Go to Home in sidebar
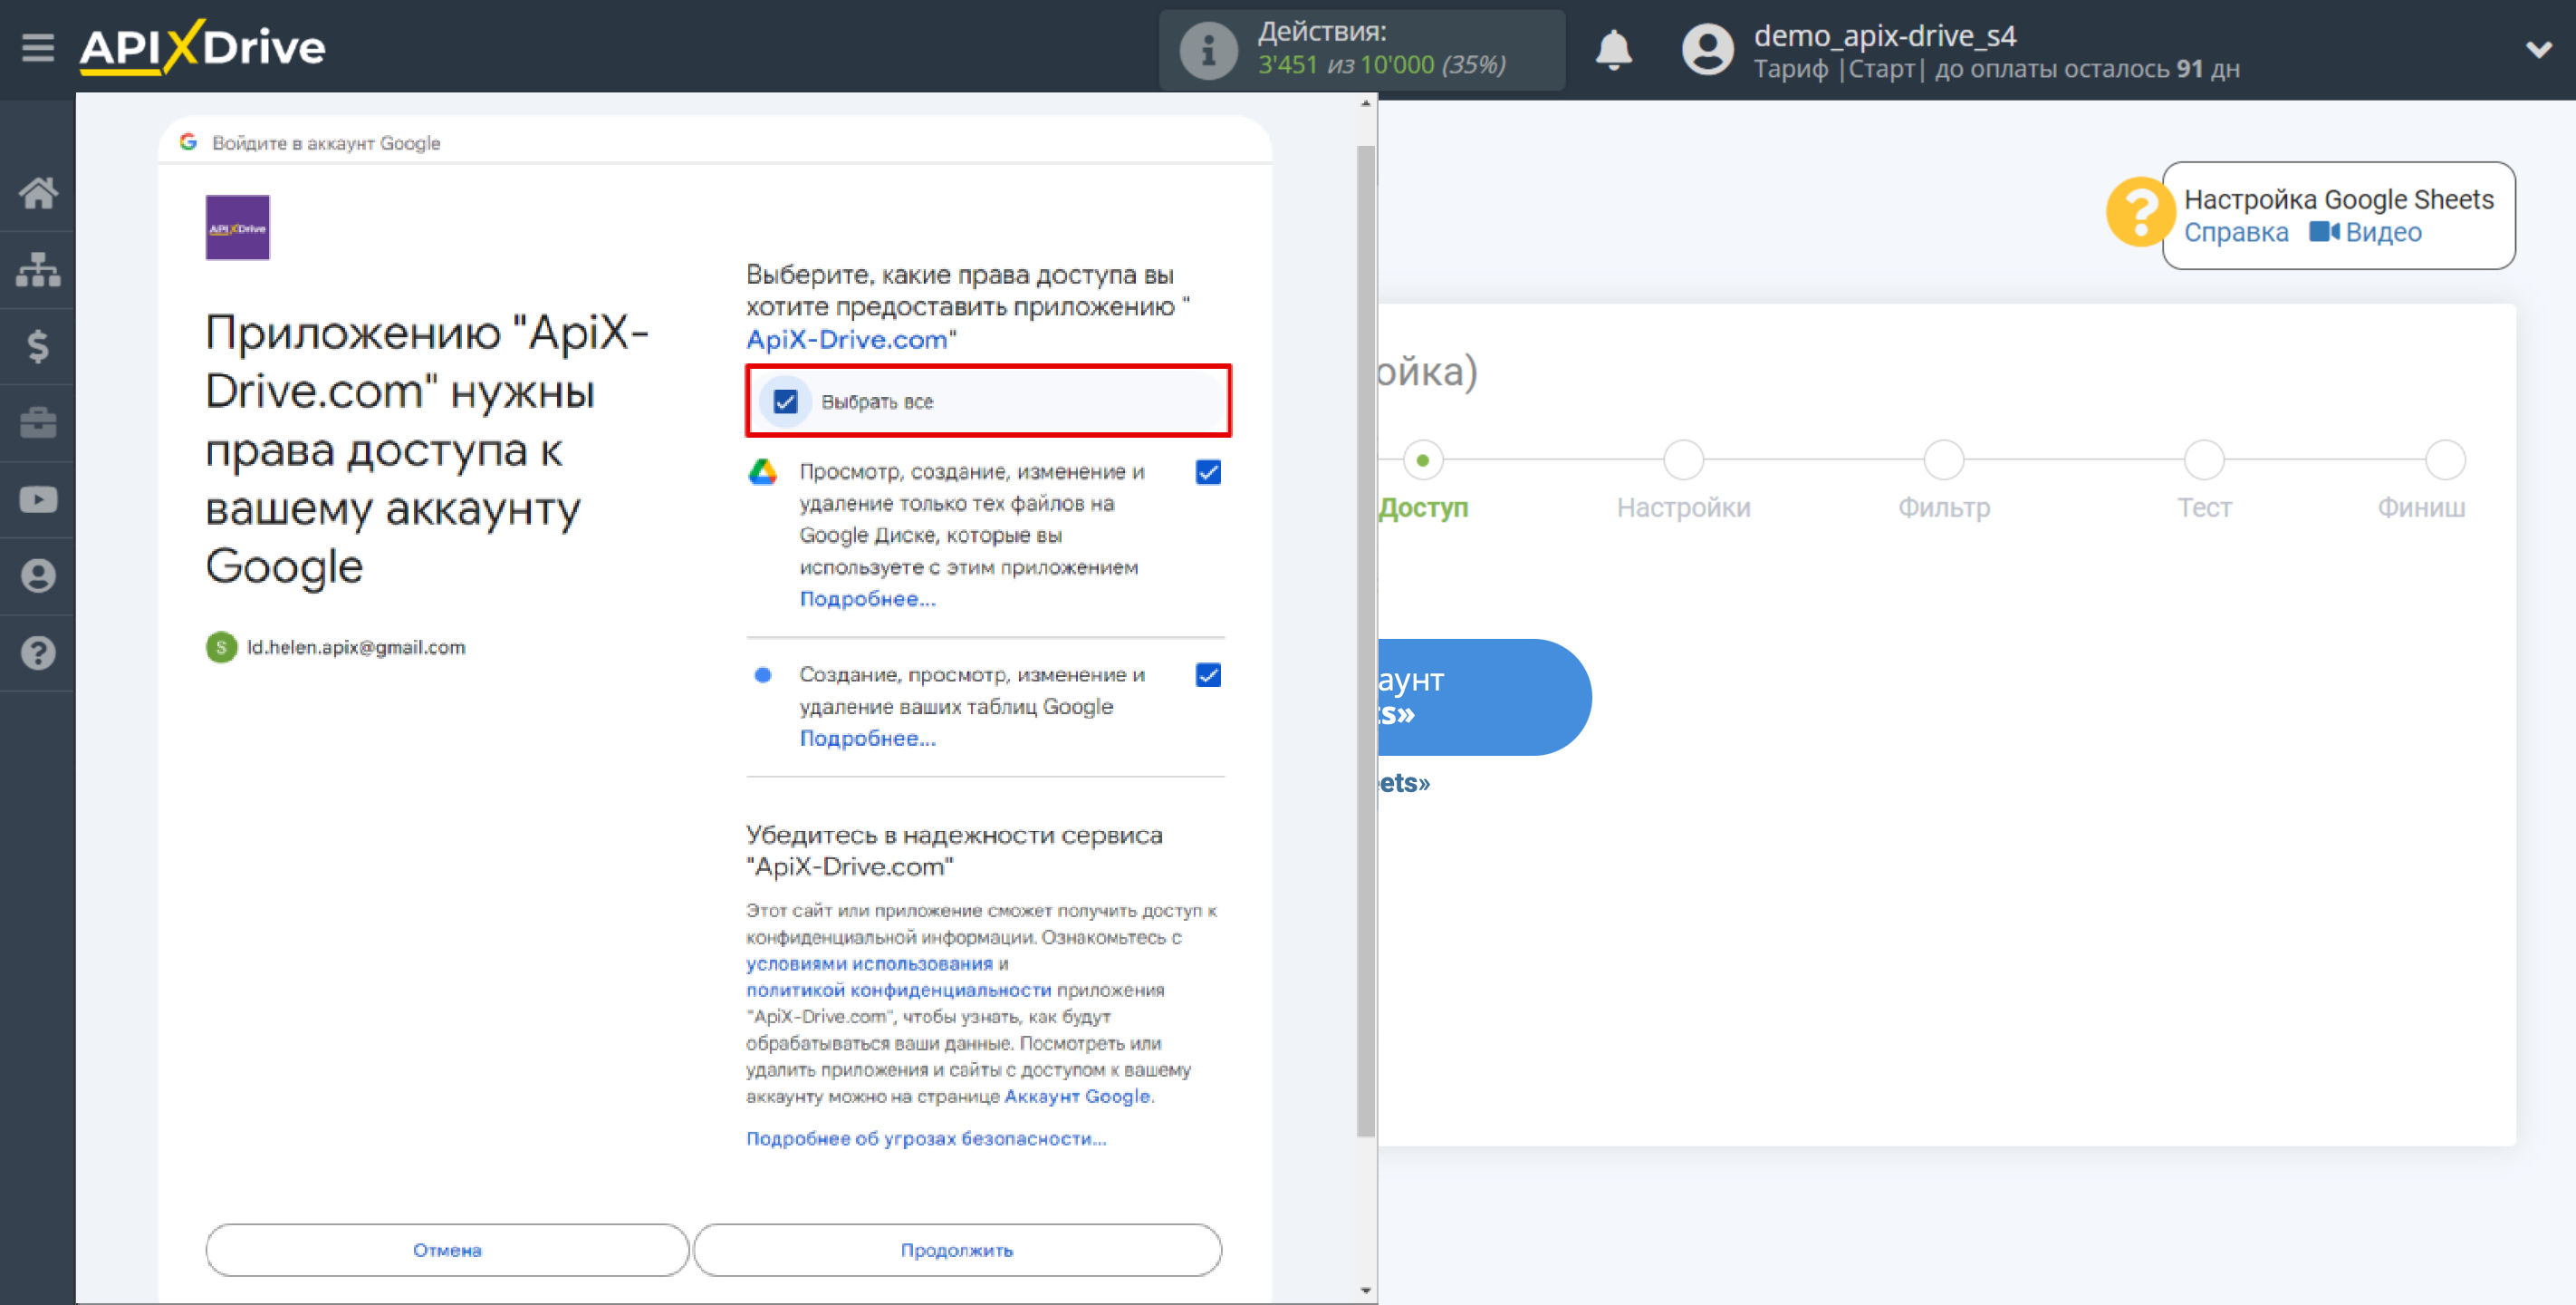This screenshot has width=2576, height=1305. tap(38, 192)
